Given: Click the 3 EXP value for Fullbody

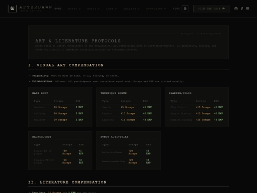Looking at the screenshot, I should tap(79, 120).
